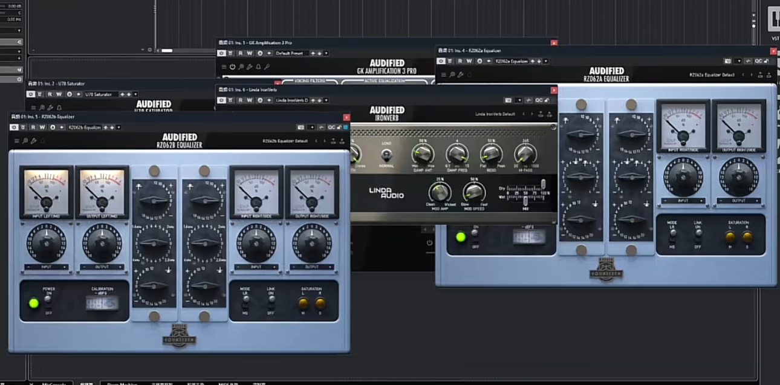Click the power icon in GK Amplification toolbar
780x385 pixels.
232,66
